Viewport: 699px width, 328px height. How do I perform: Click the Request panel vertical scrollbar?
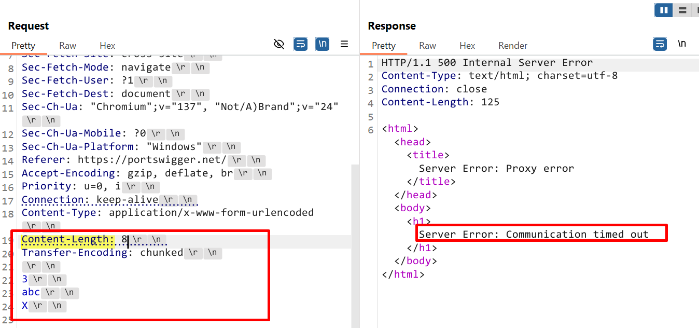(355, 234)
